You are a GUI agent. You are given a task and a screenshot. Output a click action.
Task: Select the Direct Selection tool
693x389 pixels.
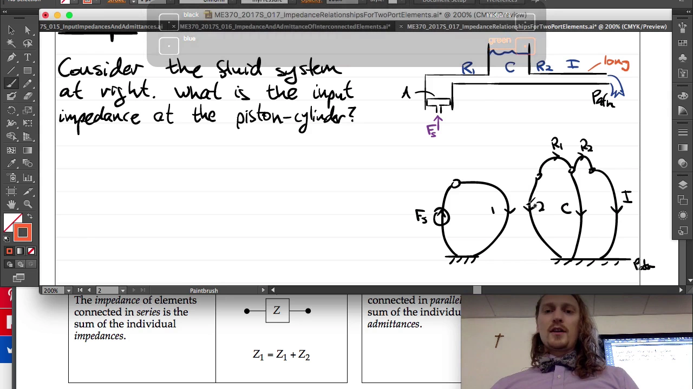[x=28, y=30]
